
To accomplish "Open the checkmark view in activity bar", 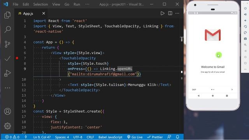I will (7, 59).
